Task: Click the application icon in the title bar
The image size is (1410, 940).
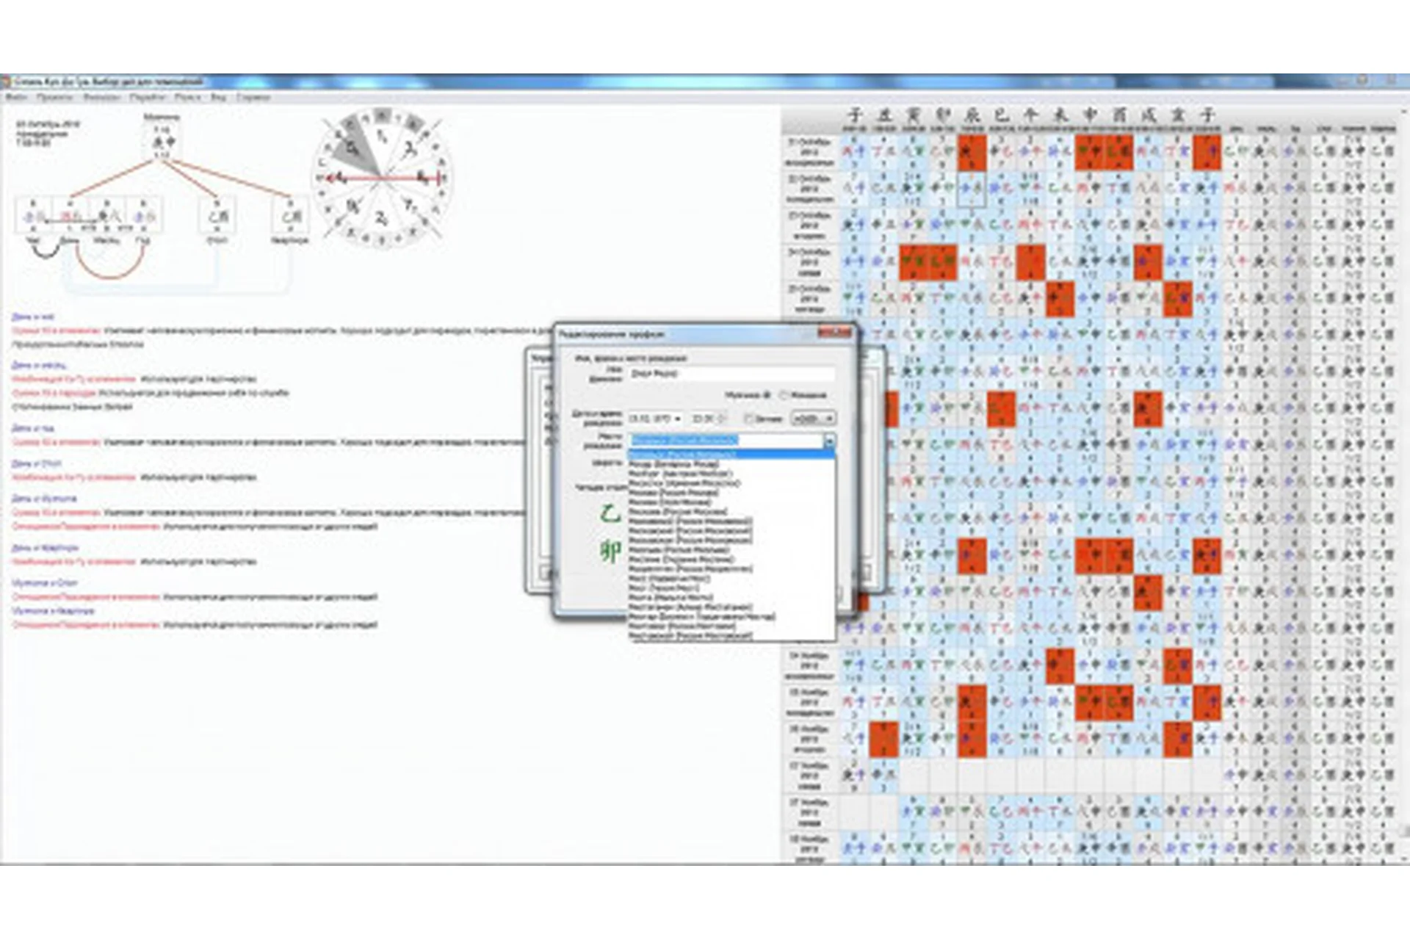Action: point(6,82)
